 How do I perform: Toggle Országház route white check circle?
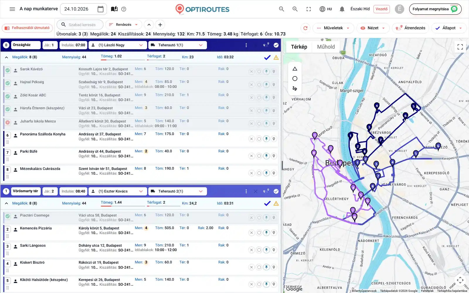coord(276,45)
